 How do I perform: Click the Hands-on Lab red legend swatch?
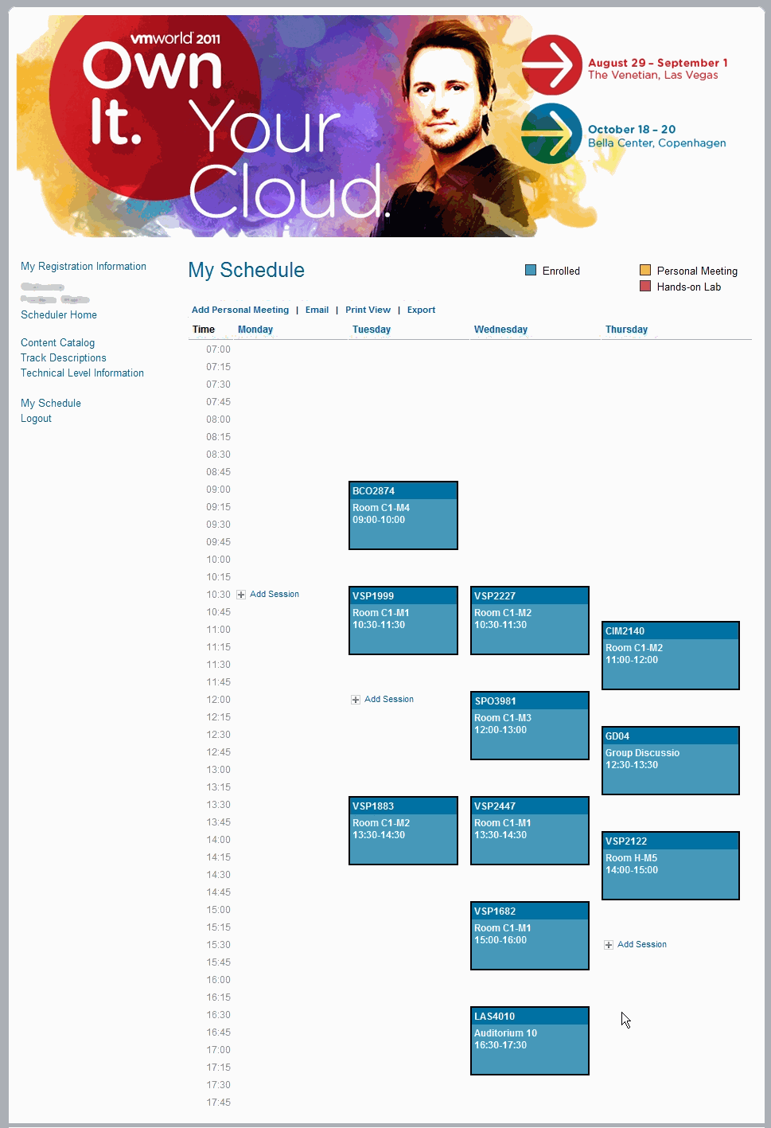click(x=645, y=286)
